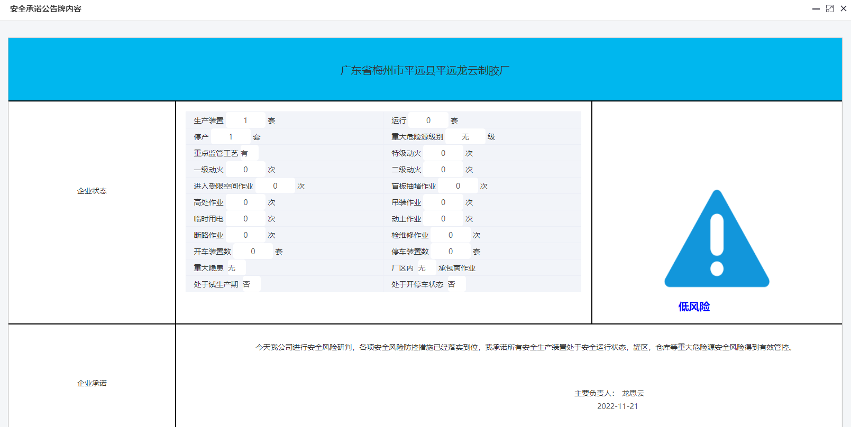Select the 一级动火 count field

pos(245,170)
